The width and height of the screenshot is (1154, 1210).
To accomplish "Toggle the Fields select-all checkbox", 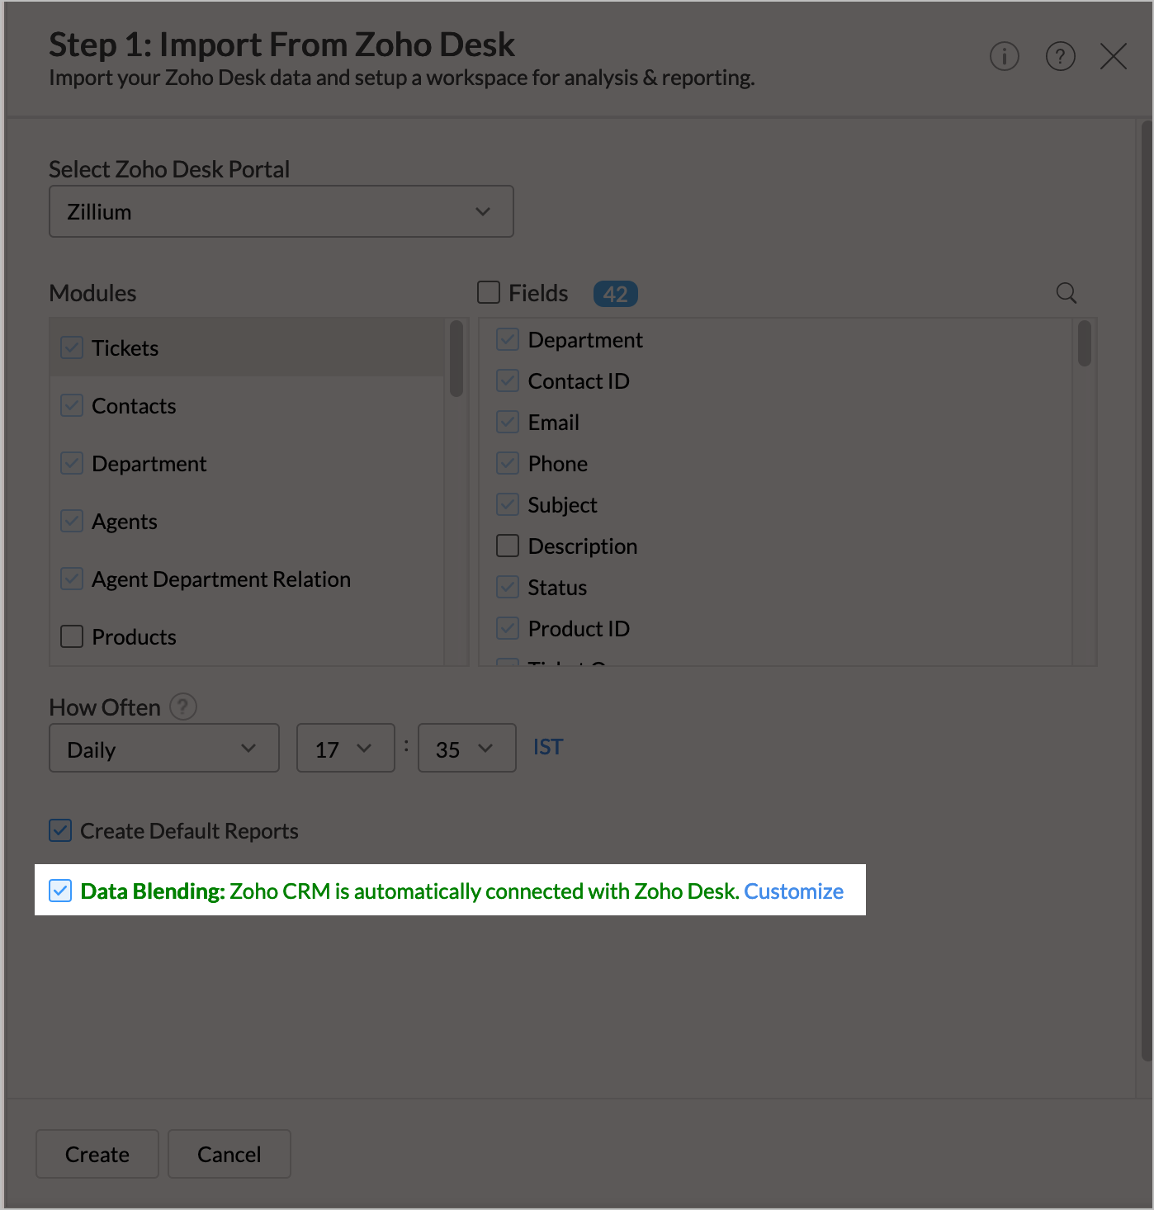I will click(488, 292).
